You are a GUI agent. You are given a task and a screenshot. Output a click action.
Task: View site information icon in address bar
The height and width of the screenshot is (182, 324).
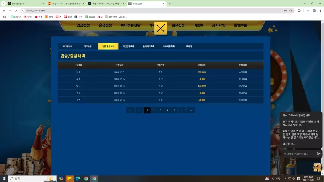(23, 11)
